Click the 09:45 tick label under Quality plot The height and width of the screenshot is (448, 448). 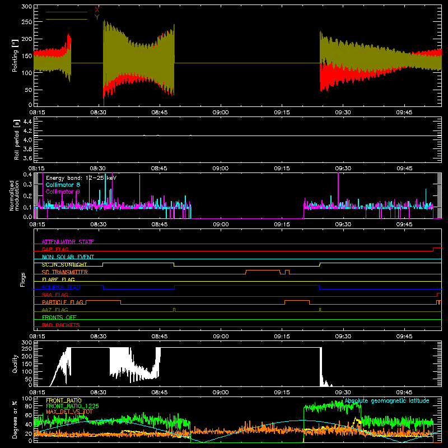404,393
